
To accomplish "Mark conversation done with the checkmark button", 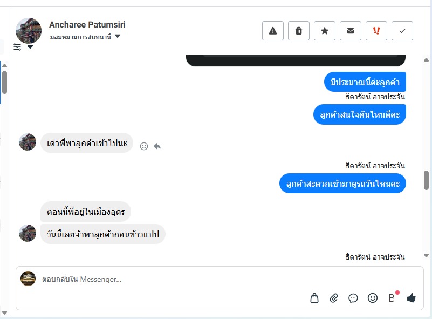I will click(402, 31).
